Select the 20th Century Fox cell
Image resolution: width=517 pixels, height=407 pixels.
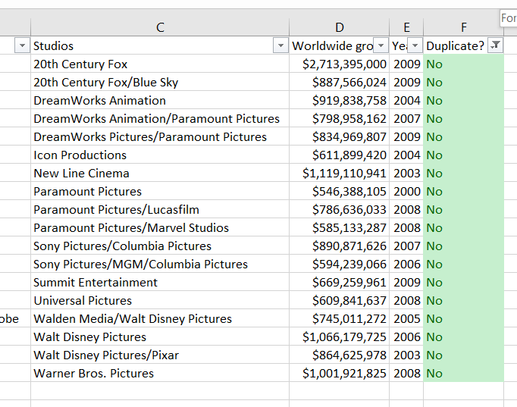tap(160, 64)
